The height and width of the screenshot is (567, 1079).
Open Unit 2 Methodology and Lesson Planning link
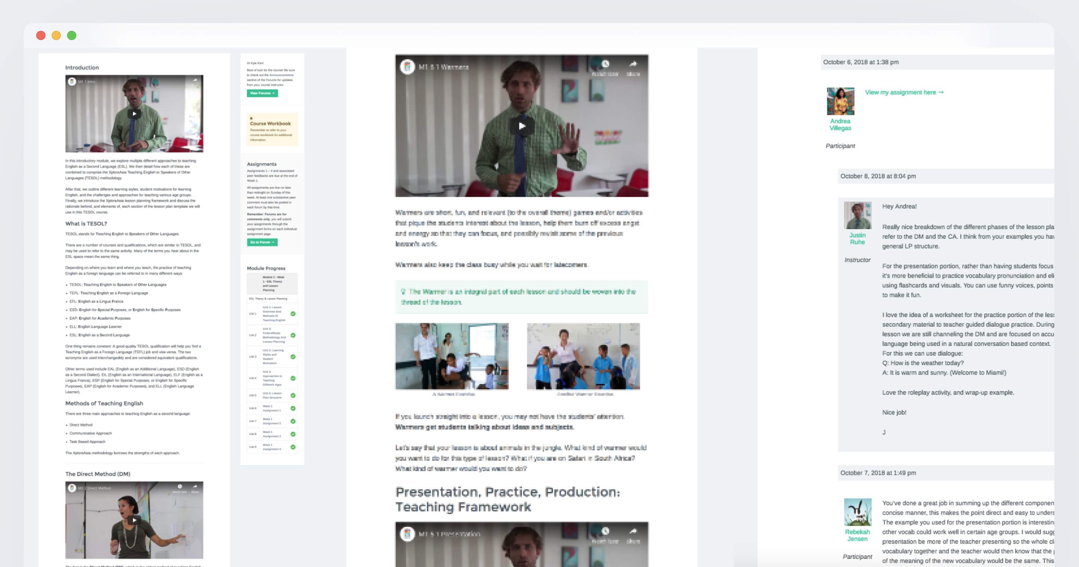pos(274,335)
